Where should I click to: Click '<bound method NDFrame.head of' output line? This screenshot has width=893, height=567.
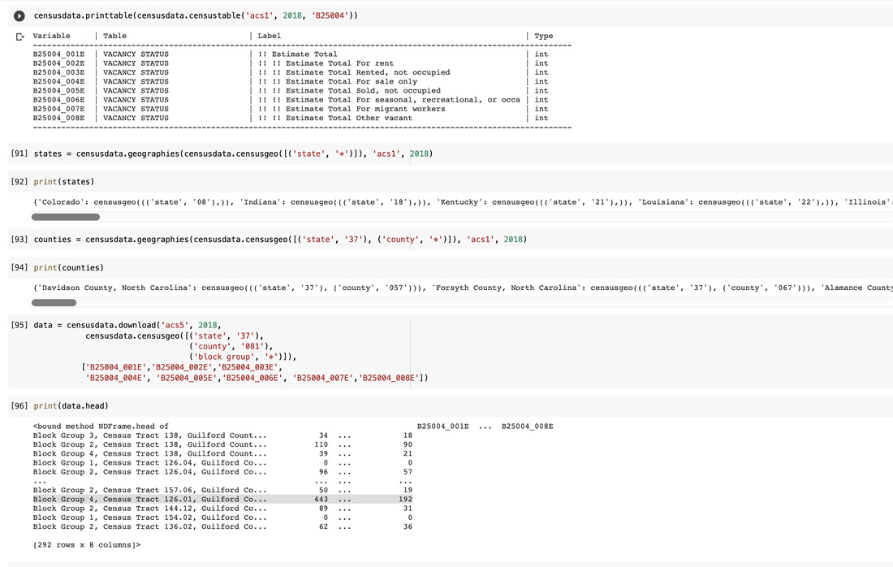coord(101,426)
